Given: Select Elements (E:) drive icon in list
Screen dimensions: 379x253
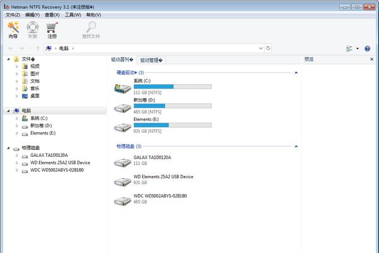Looking at the screenshot, I should (x=123, y=128).
